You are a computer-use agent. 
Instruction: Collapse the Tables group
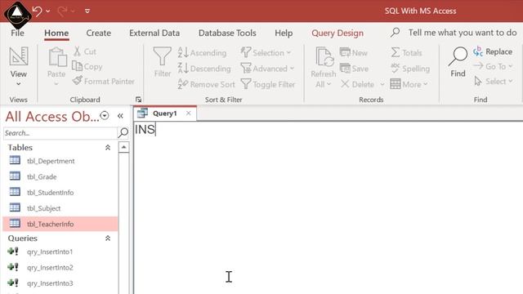108,148
